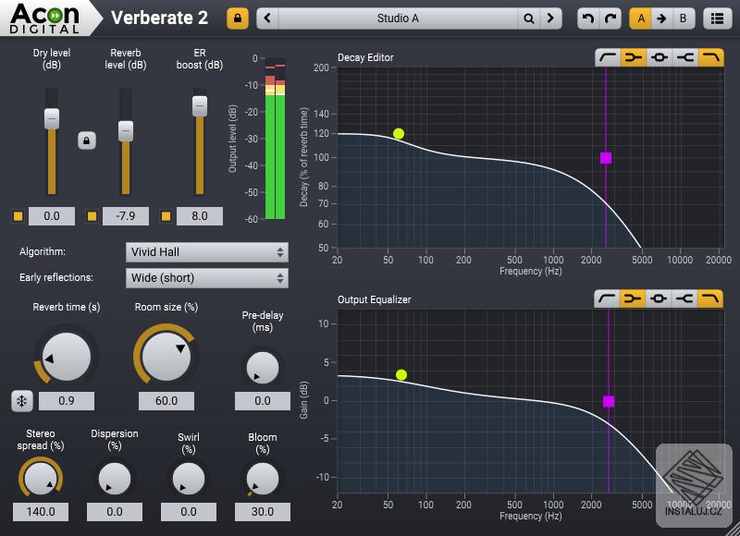Open the Early reflections dropdown Wide (short)
The width and height of the screenshot is (740, 536).
point(206,278)
